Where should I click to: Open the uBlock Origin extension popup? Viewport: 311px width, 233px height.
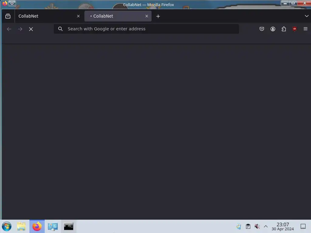pos(295,29)
